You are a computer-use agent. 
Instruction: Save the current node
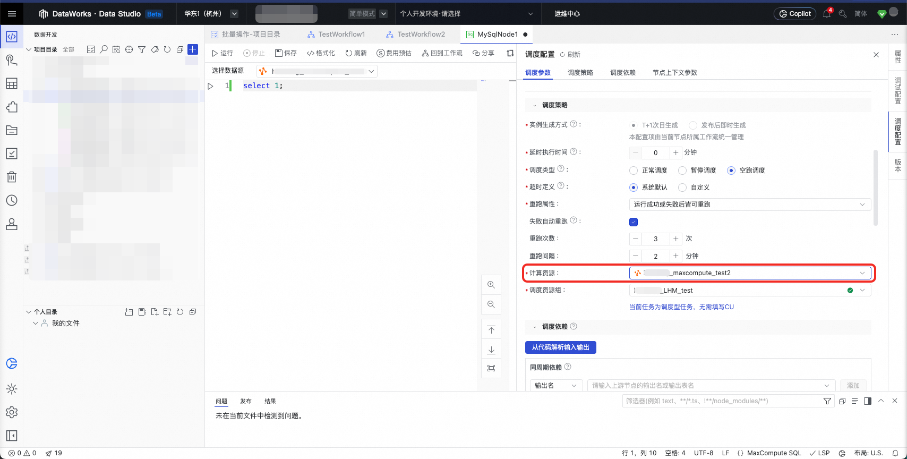tap(286, 53)
